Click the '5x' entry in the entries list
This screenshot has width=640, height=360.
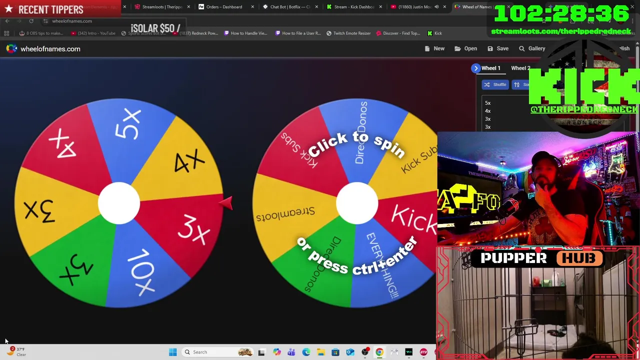pos(487,103)
